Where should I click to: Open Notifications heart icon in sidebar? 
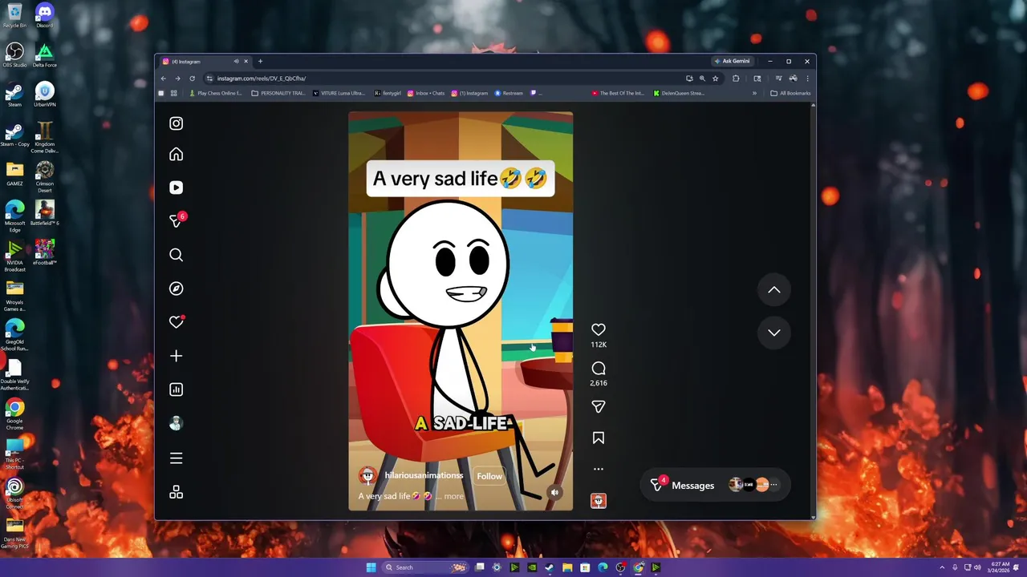176,322
